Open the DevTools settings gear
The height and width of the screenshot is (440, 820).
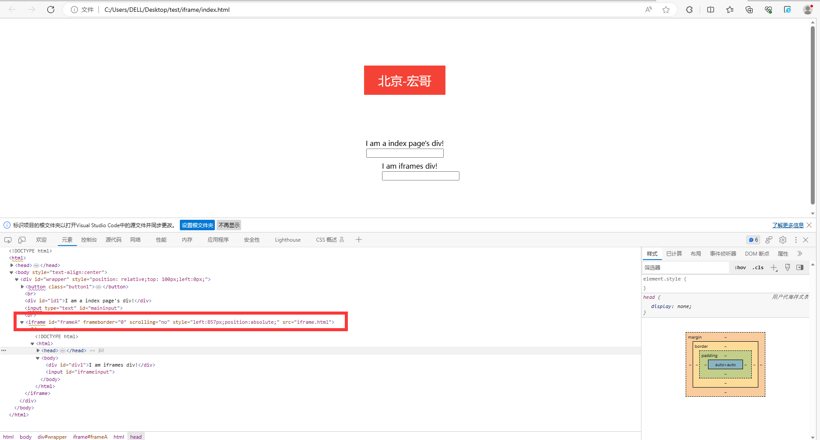pyautogui.click(x=783, y=240)
